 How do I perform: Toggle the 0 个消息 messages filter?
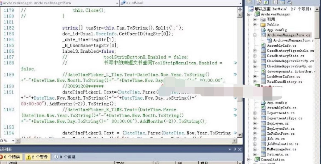click(x=65, y=157)
